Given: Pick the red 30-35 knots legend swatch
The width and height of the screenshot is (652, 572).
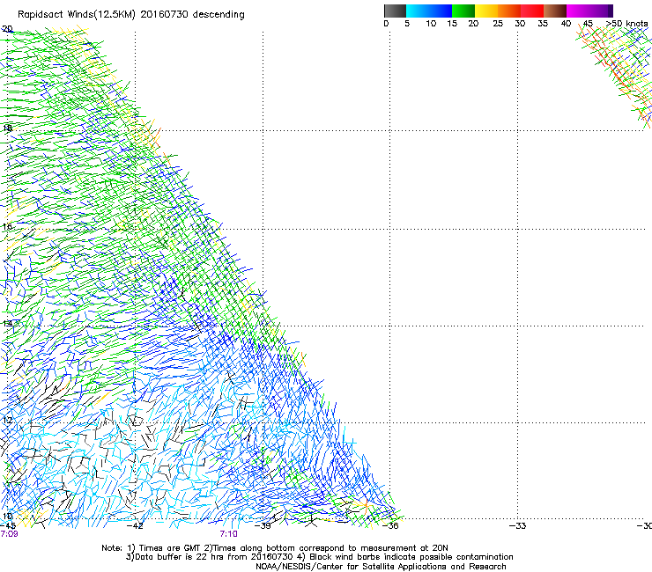Looking at the screenshot, I should tap(532, 11).
